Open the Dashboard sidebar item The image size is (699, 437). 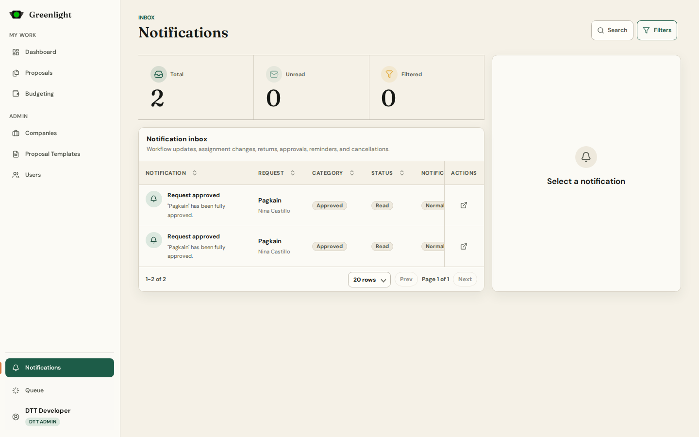point(60,52)
